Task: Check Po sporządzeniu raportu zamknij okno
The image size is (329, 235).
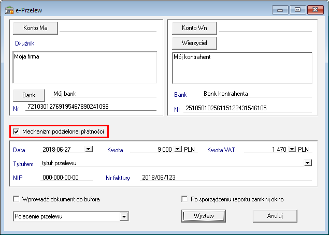Action: [184, 199]
